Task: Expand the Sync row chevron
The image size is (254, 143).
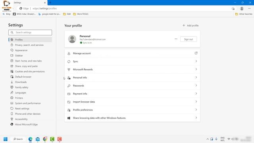Action: (x=196, y=61)
